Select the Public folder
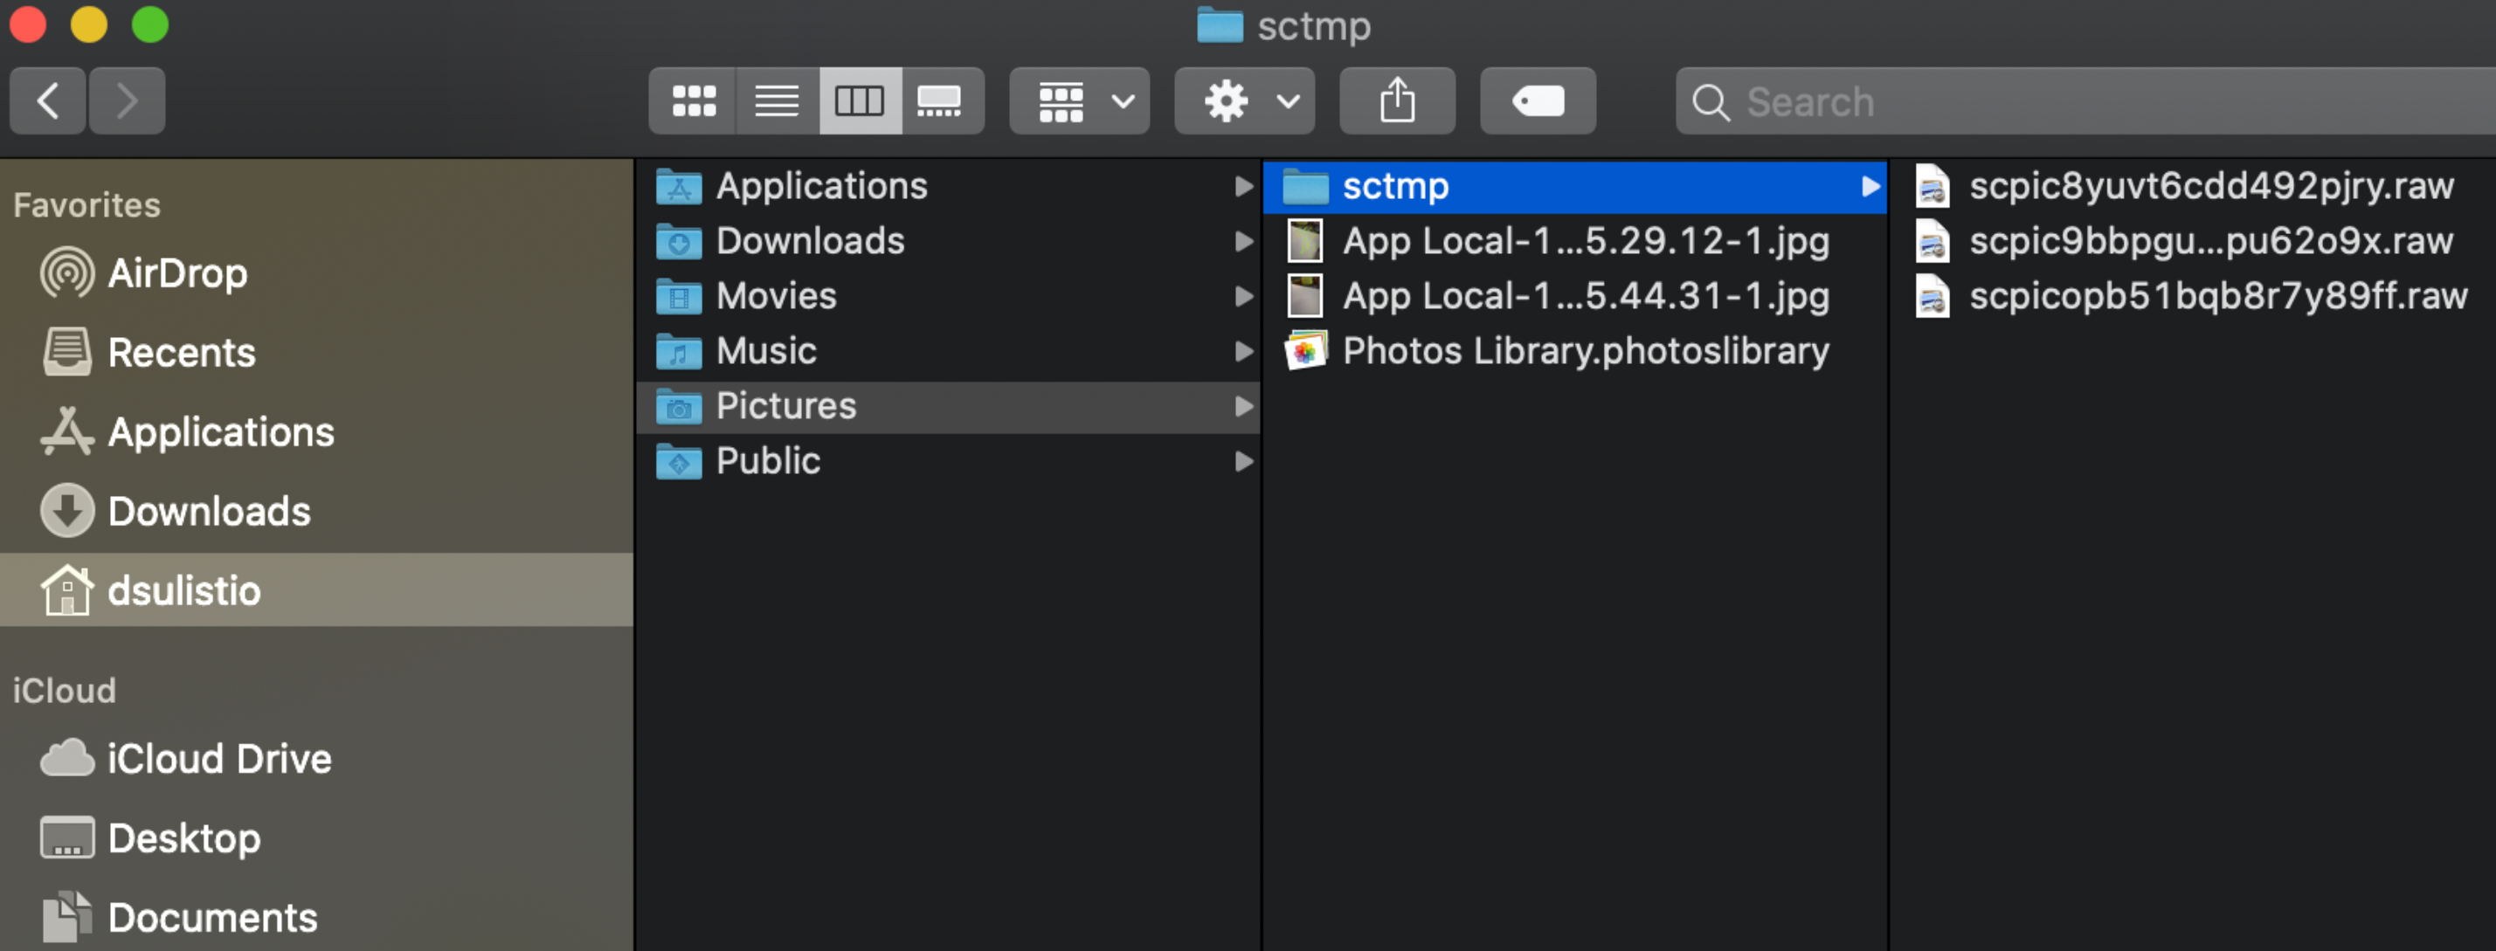The width and height of the screenshot is (2496, 951). 948,461
